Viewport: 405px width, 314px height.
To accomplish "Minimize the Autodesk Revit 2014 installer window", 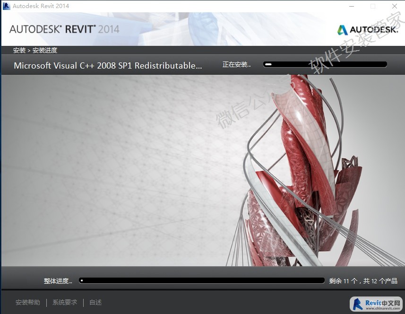I will click(x=352, y=6).
